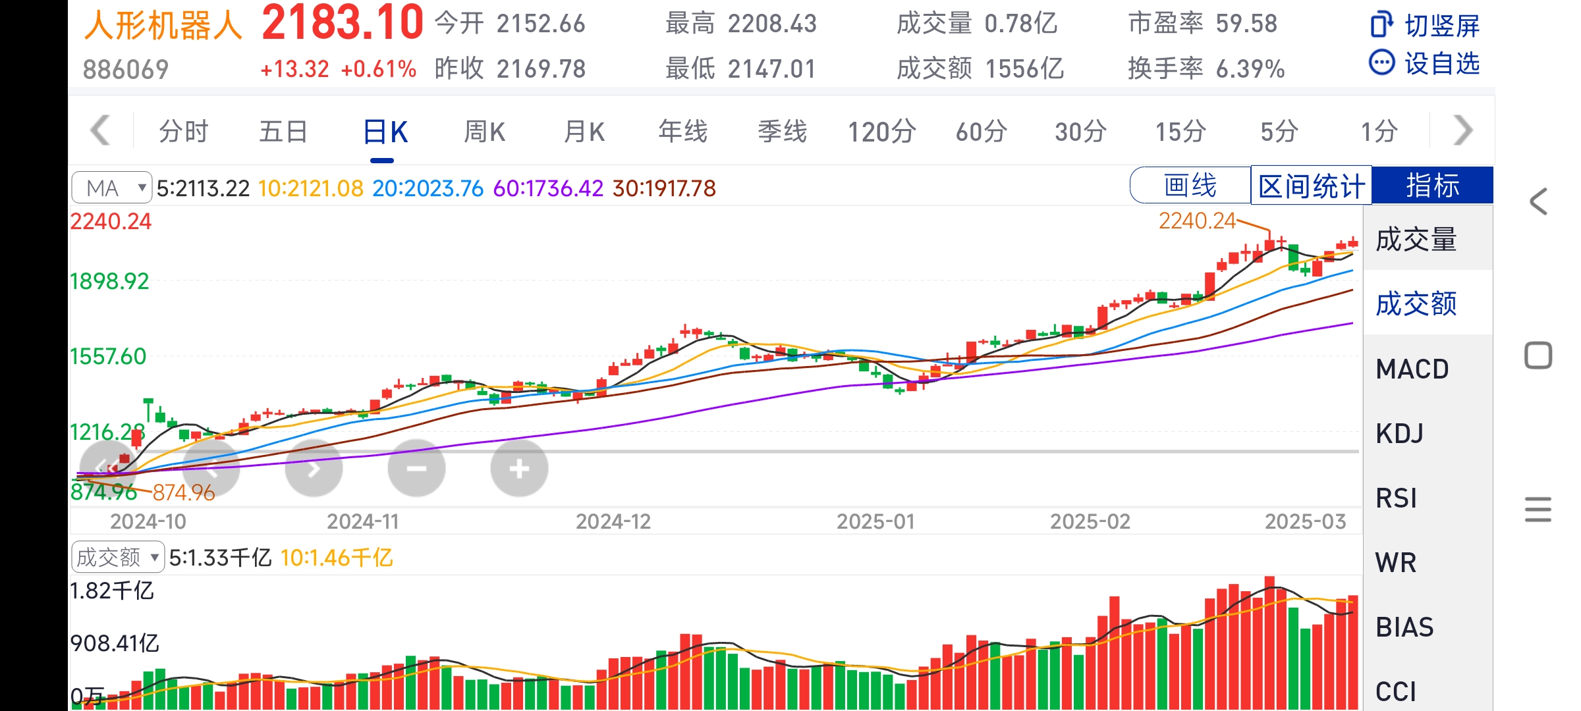Pan chart right with the single arrow button
Viewport: 1581px width, 711px height.
pos(314,468)
